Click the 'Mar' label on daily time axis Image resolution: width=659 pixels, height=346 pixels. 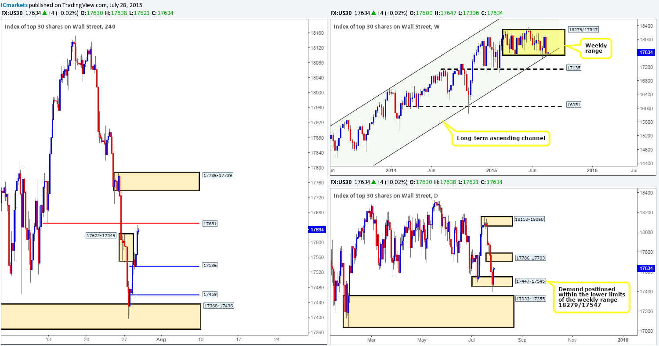pyautogui.click(x=372, y=339)
